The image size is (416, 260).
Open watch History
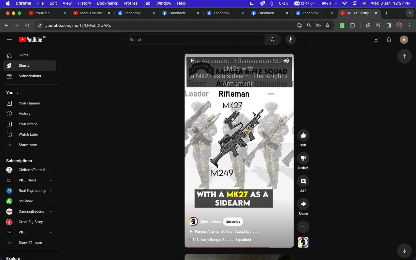pyautogui.click(x=30, y=114)
